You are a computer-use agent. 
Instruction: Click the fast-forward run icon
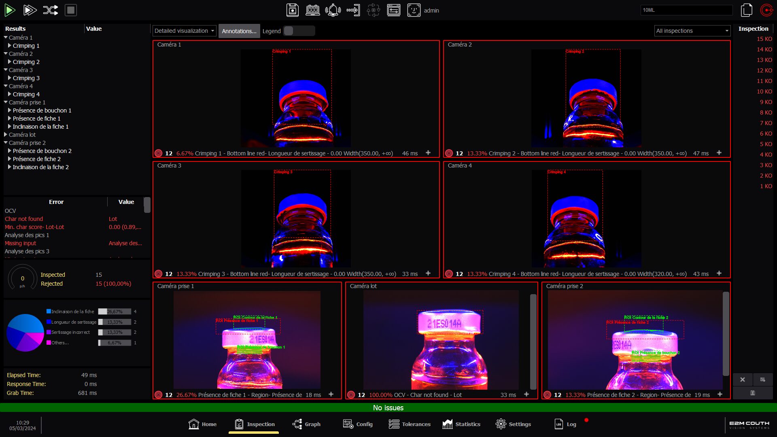(x=30, y=10)
